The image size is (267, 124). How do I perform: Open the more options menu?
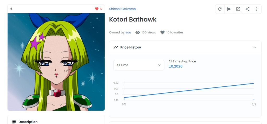pos(257,9)
